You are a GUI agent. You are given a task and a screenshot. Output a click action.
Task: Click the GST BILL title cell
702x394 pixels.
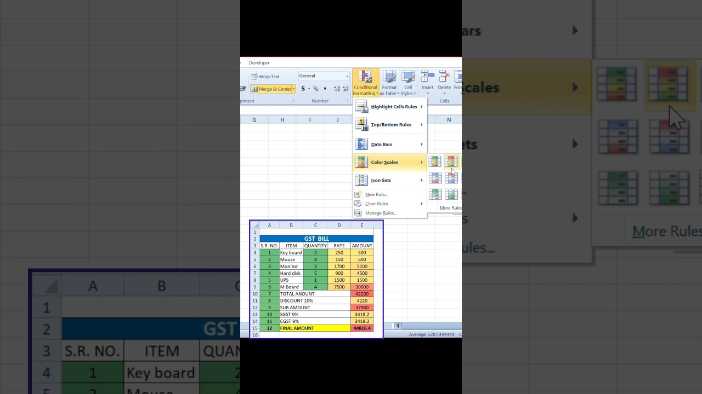316,239
